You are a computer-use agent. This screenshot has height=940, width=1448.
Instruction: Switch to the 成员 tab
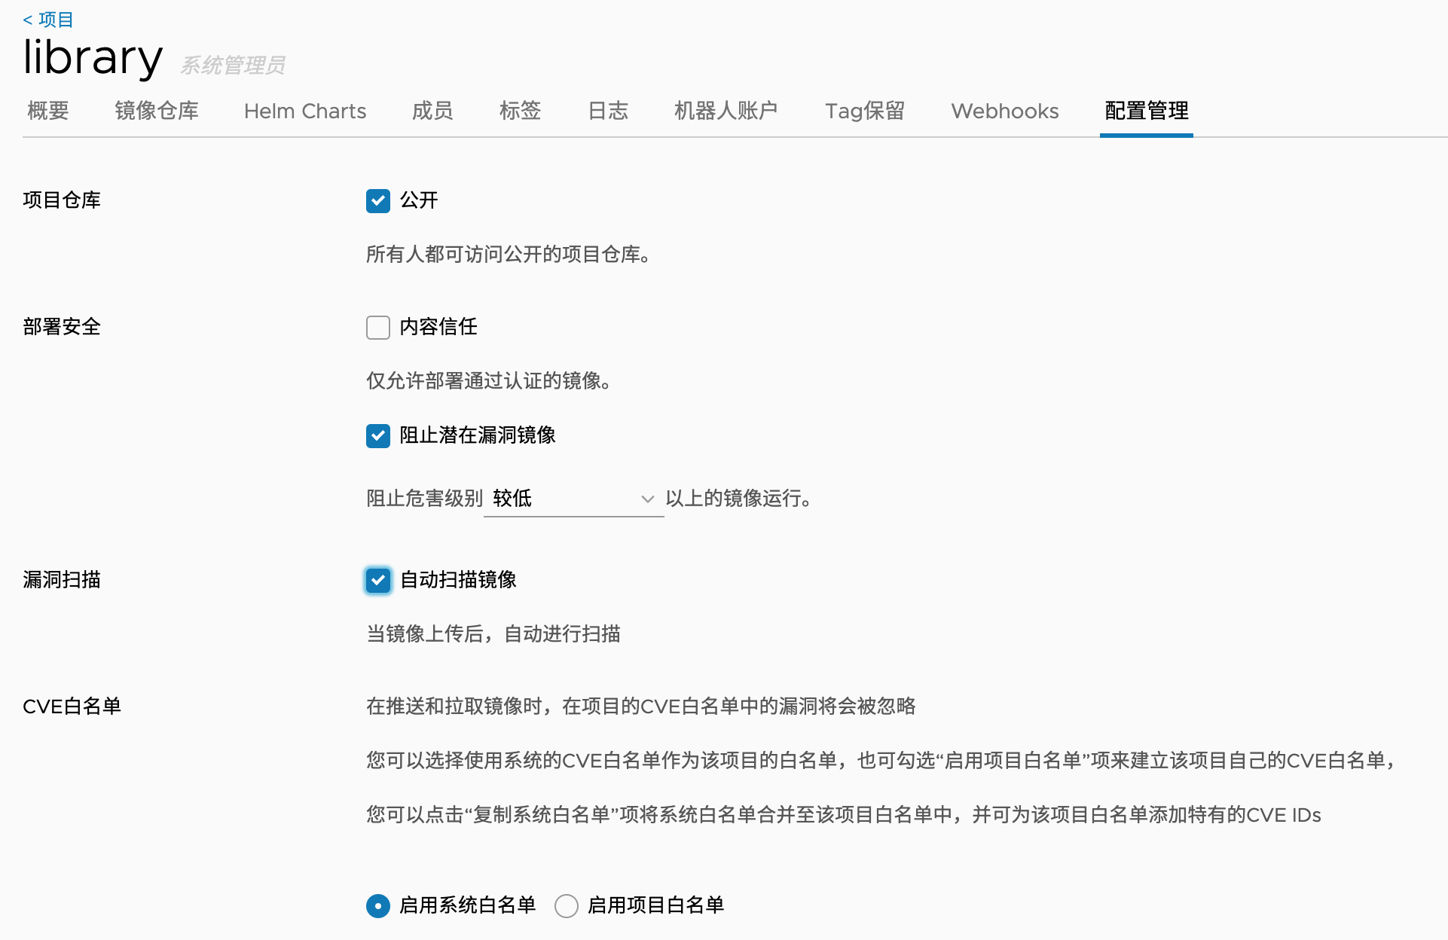point(432,111)
